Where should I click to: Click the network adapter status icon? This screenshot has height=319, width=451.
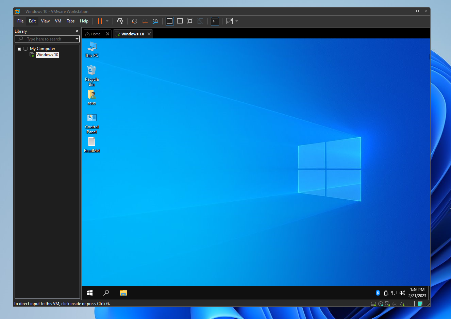(x=388, y=304)
